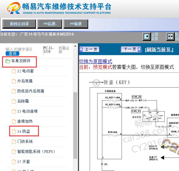The height and width of the screenshot is (171, 179).
Task: Click the page icon beside 后除霜
Action: (14, 101)
